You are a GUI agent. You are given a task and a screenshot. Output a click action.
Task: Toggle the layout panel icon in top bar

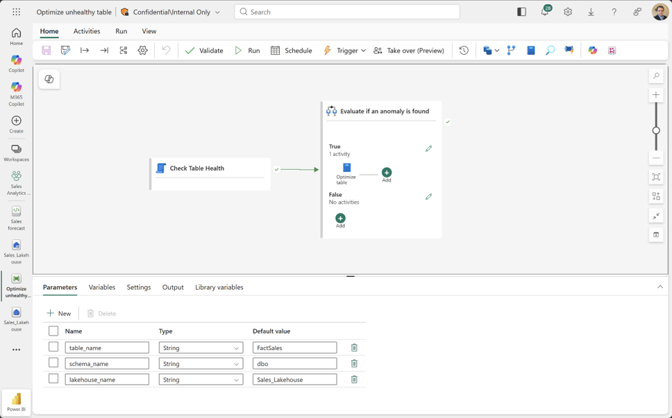[x=521, y=12]
